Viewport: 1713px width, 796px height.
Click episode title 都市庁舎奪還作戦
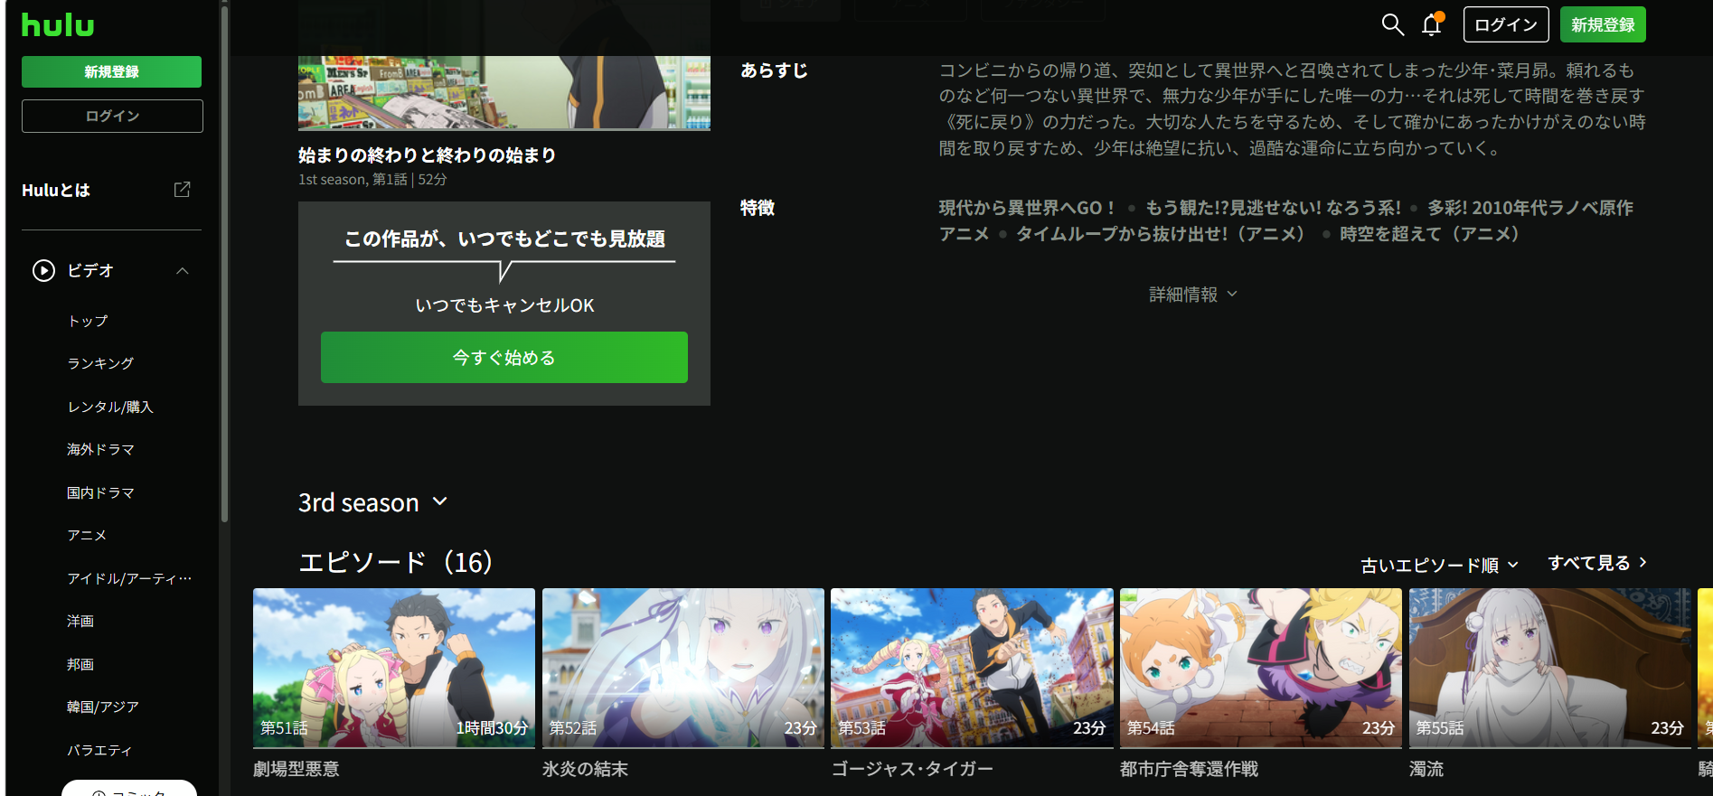pos(1190,769)
